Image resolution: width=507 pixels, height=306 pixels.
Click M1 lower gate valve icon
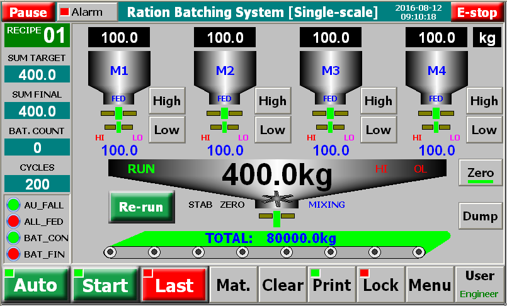pos(118,127)
